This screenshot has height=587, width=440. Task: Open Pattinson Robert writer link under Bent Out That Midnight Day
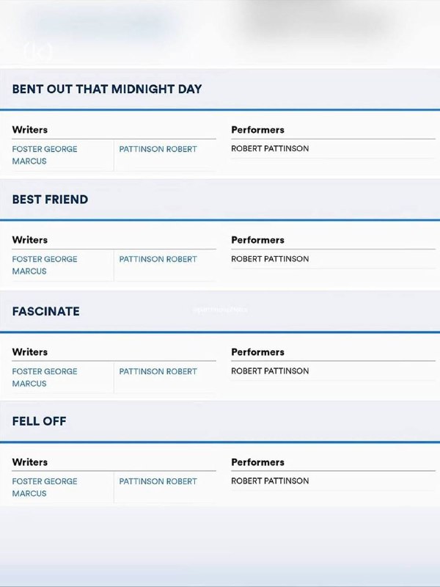point(158,149)
